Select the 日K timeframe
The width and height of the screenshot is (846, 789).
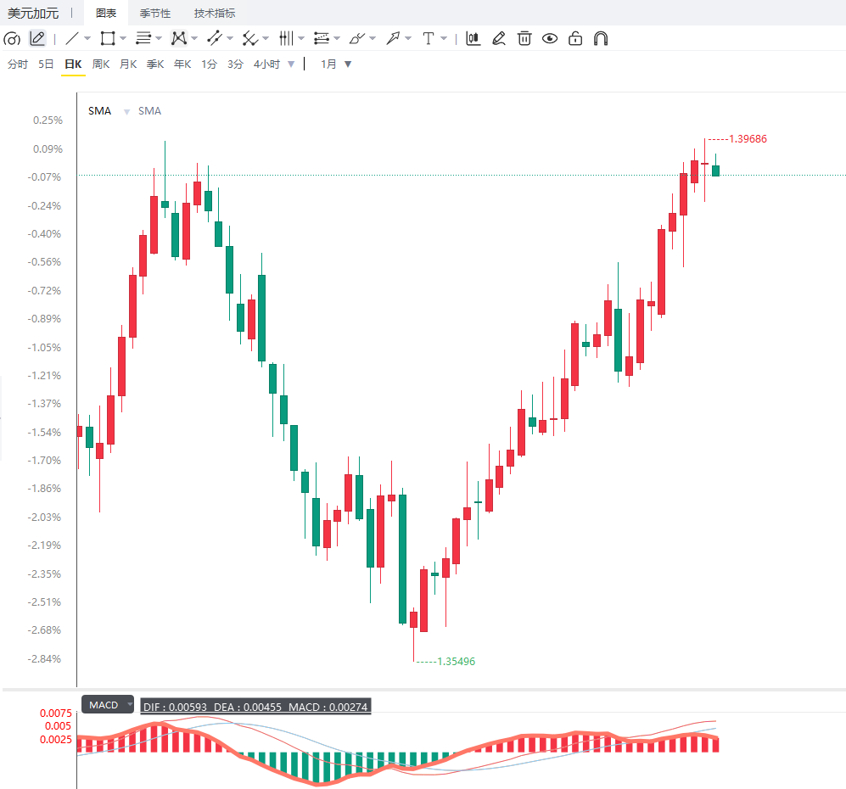click(73, 64)
